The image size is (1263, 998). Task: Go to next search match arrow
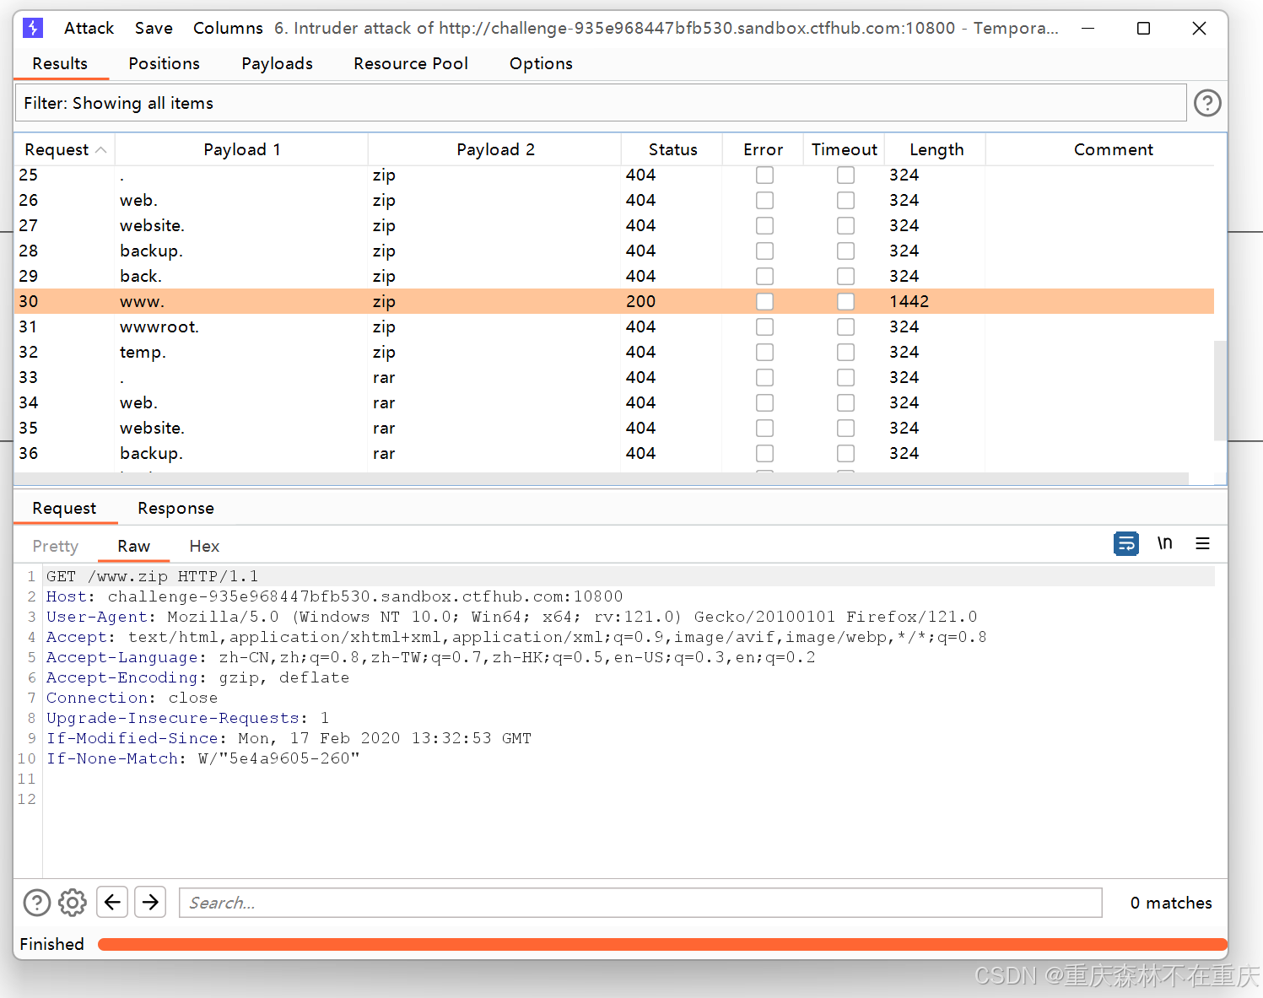(150, 902)
